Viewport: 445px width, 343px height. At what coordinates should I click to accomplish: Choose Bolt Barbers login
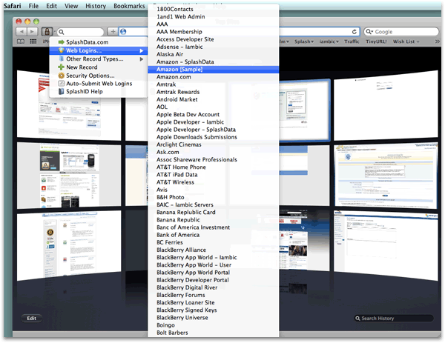(213, 333)
